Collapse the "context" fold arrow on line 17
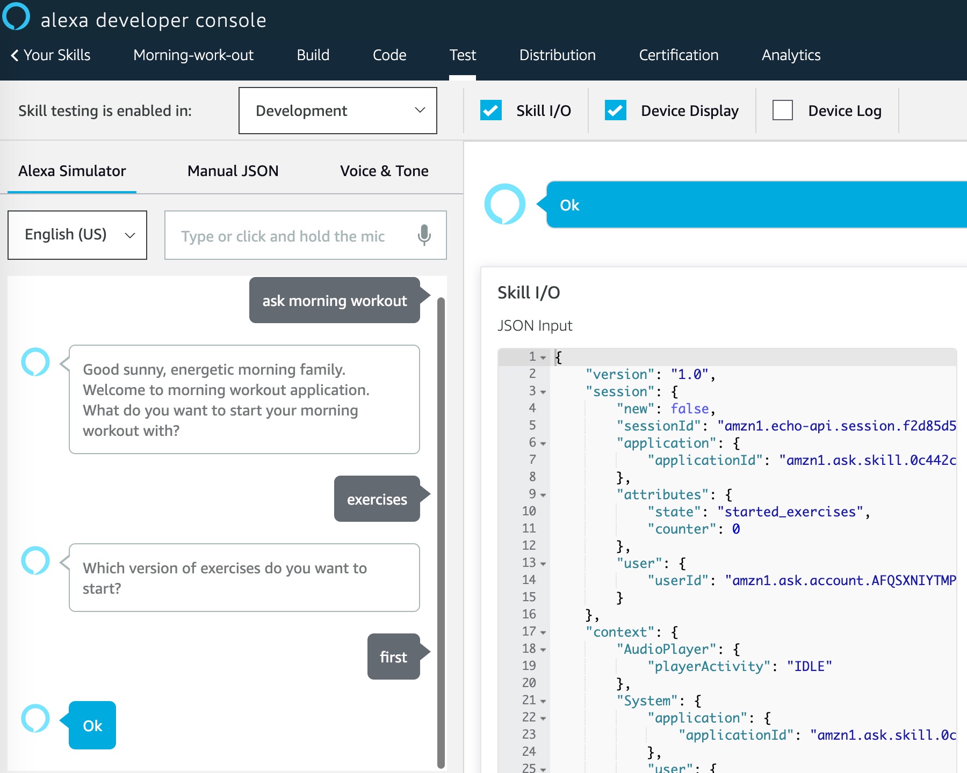This screenshot has width=967, height=773. (x=543, y=632)
